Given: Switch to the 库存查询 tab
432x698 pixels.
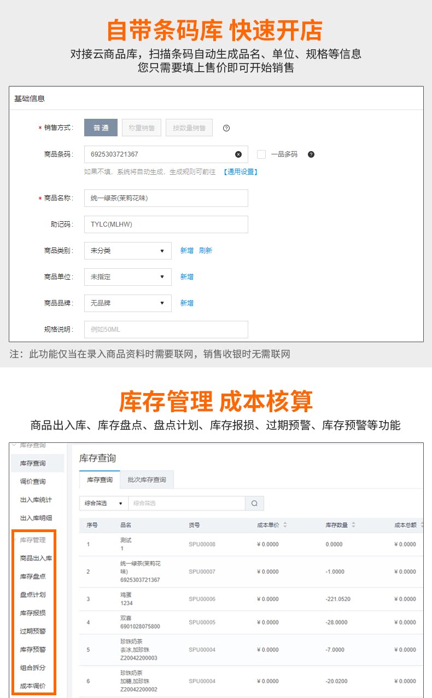Looking at the screenshot, I should 100,480.
